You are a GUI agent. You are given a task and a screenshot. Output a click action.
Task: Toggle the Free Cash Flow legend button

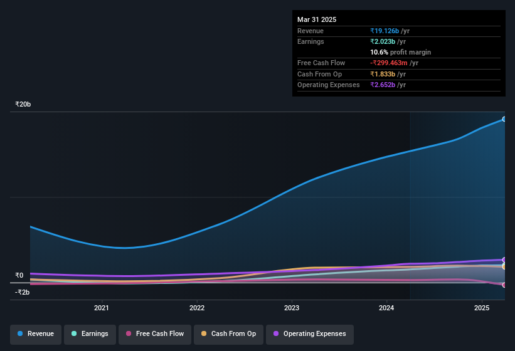pyautogui.click(x=155, y=334)
